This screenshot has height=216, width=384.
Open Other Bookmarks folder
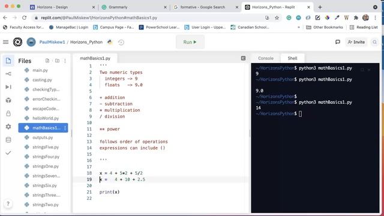point(325,27)
